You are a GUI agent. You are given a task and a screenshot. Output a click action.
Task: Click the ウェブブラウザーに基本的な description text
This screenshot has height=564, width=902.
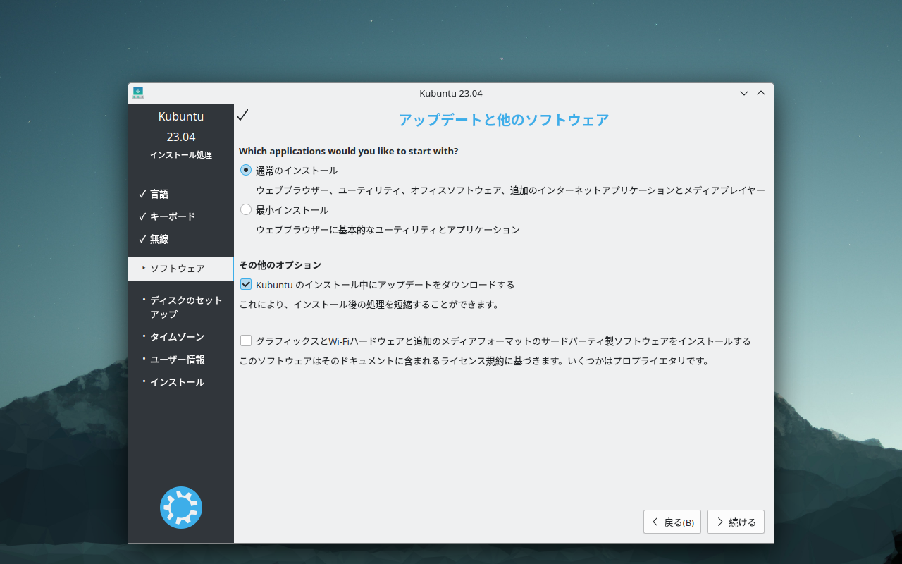coord(388,230)
